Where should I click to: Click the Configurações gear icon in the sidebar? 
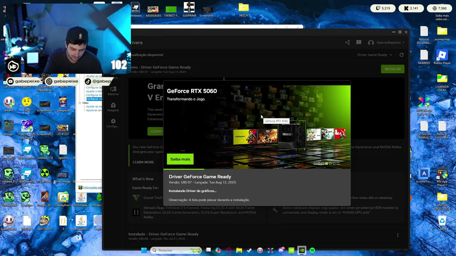point(113,123)
